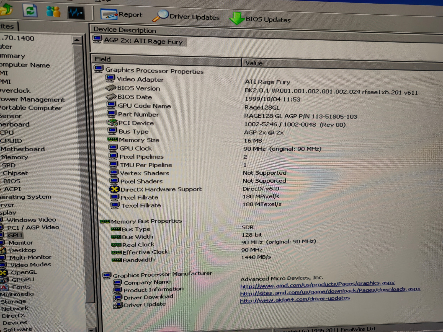Open OpenGL in the sidebar tree
The width and height of the screenshot is (443, 332).
point(24,272)
